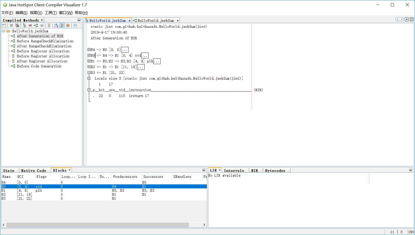415x235 pixels.
Task: Open the 文件(F) menu
Action: [7, 13]
